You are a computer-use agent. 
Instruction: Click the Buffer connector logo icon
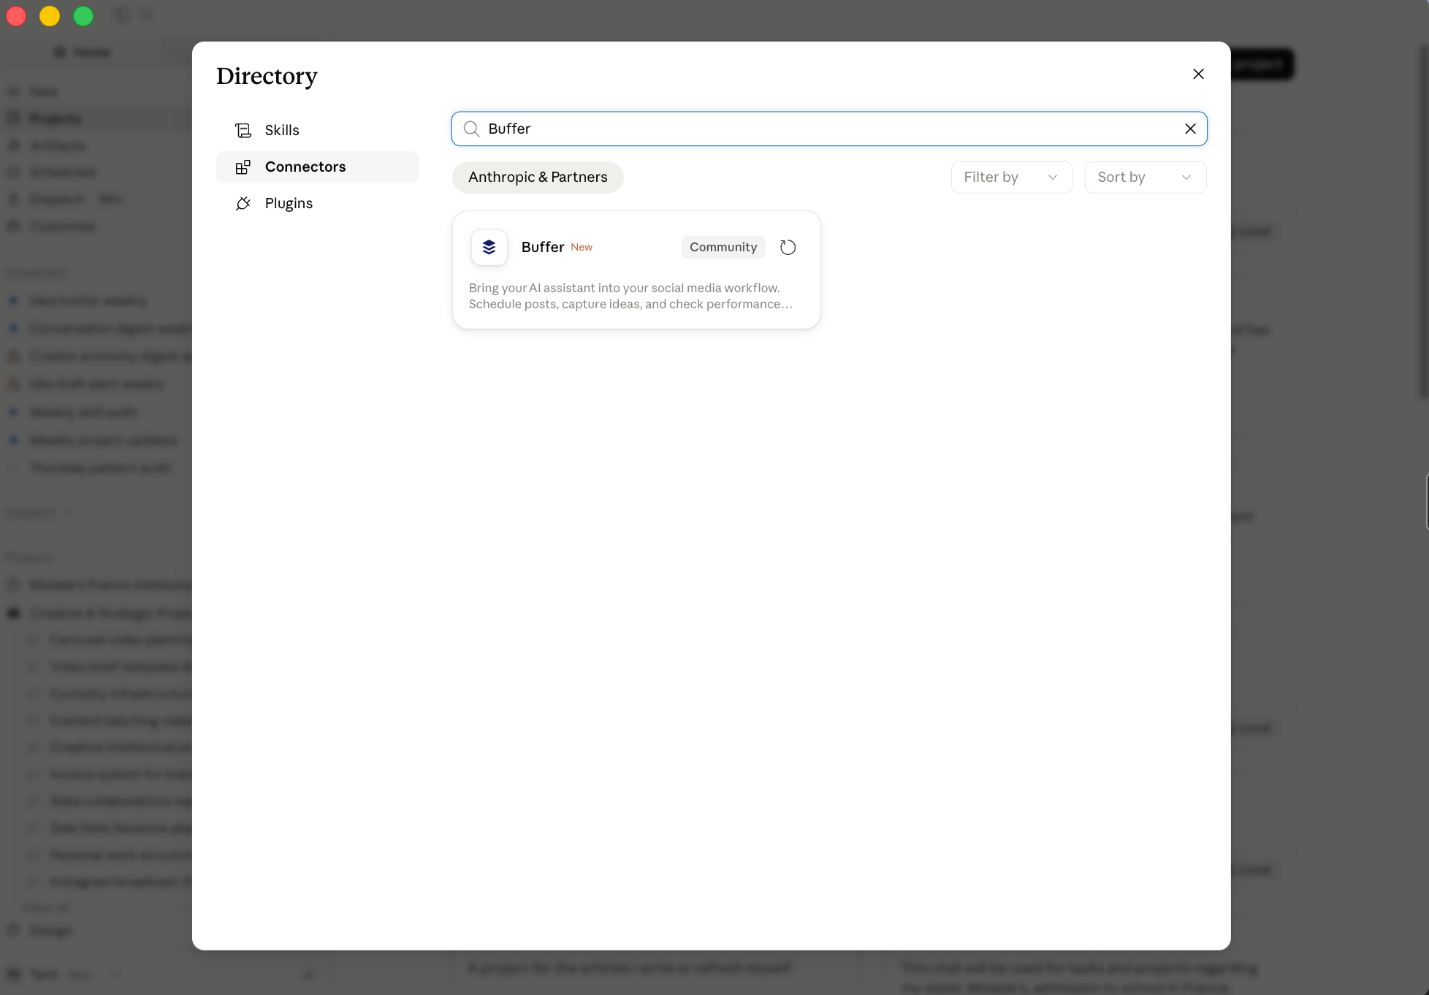point(489,248)
